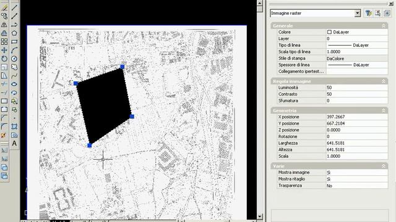Collapse the Varie section
396x222 pixels.
(384, 166)
